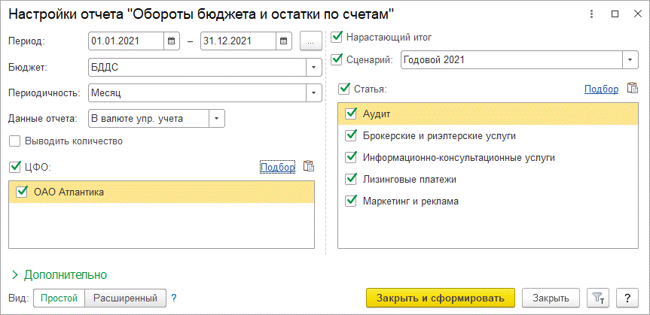Click paste-from-clipboard icon next to Статья Подбор
The image size is (650, 315).
[632, 89]
